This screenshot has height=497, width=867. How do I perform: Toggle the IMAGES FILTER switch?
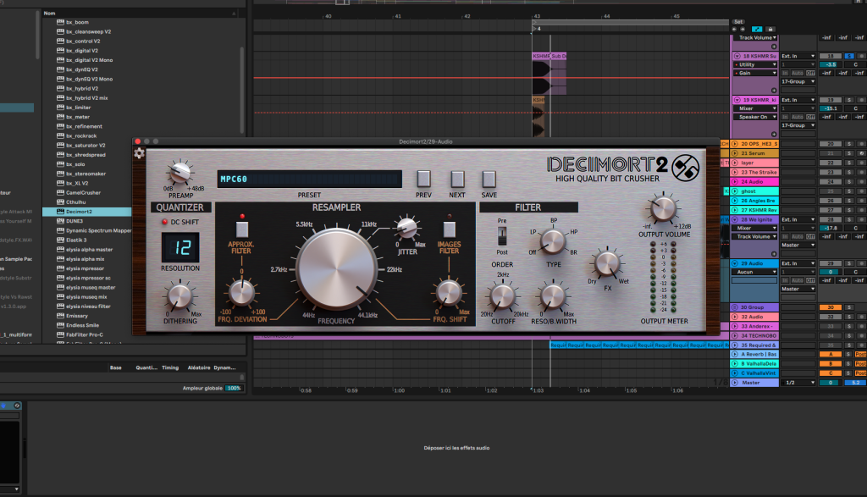tap(450, 228)
